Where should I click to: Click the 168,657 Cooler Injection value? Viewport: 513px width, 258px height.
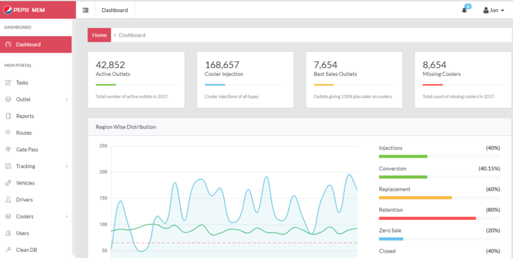click(222, 65)
